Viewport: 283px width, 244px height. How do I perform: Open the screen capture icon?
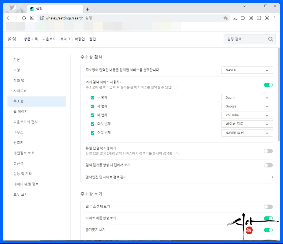pyautogui.click(x=251, y=18)
